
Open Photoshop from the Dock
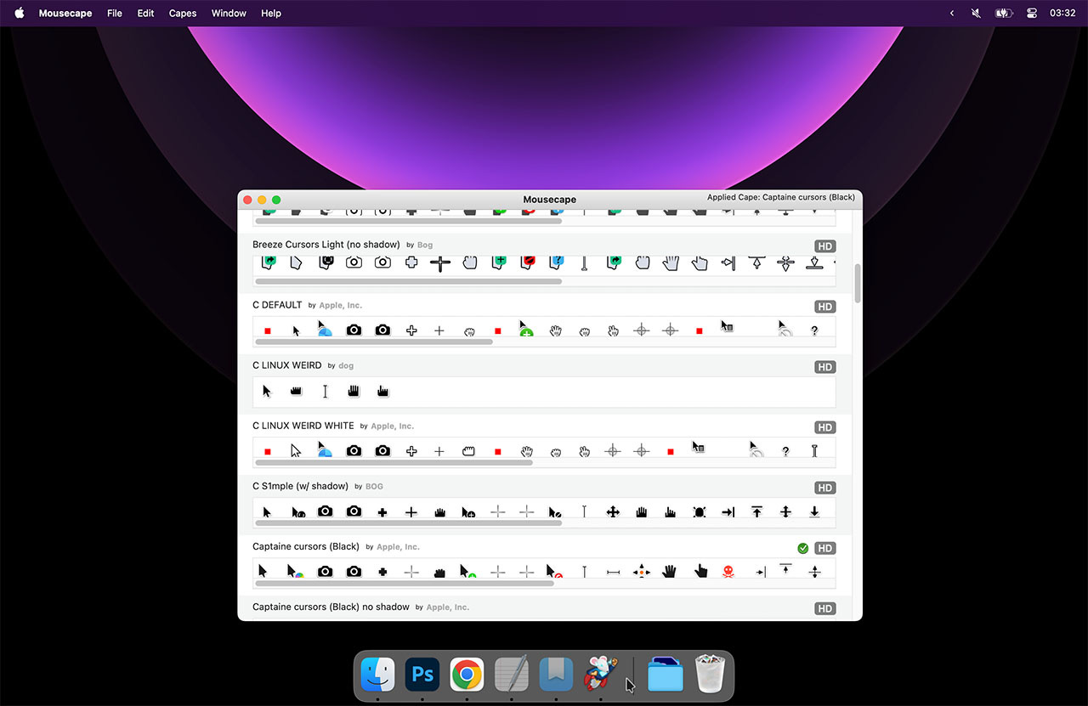(422, 675)
